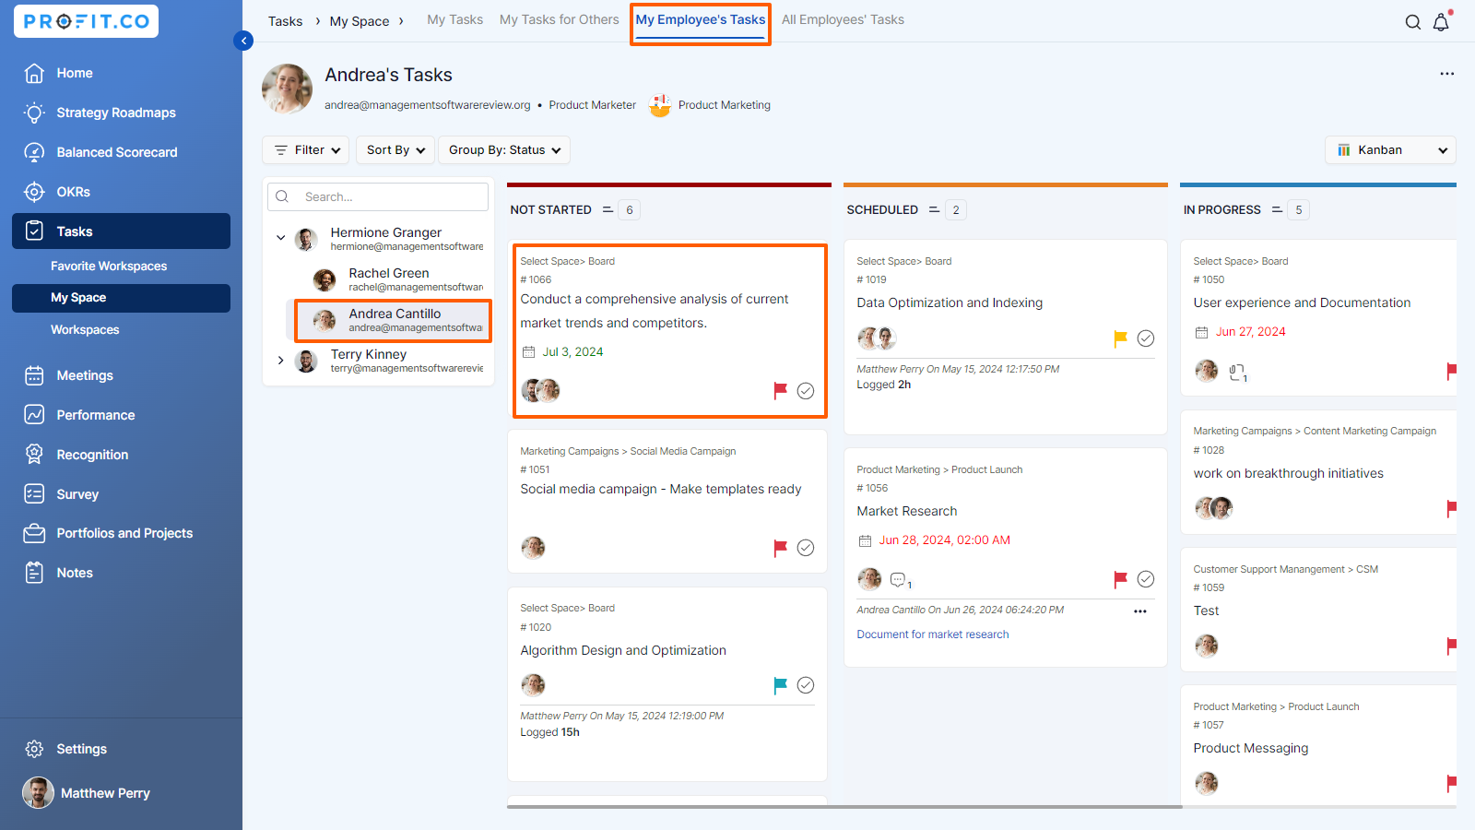1475x830 pixels.
Task: Mark Social media campaign task as complete
Action: click(805, 548)
